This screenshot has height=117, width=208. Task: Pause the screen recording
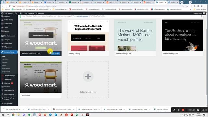tap(179, 110)
